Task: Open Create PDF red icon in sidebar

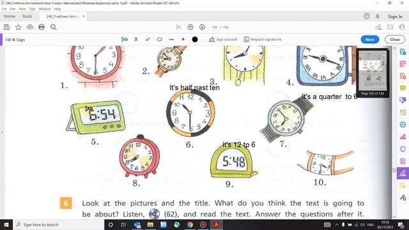Action: pos(403,76)
